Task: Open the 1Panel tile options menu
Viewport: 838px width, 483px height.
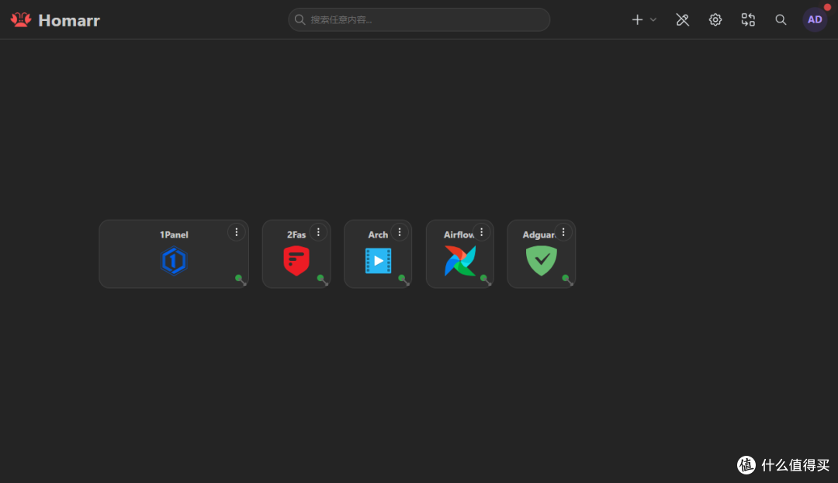Action: [x=236, y=232]
